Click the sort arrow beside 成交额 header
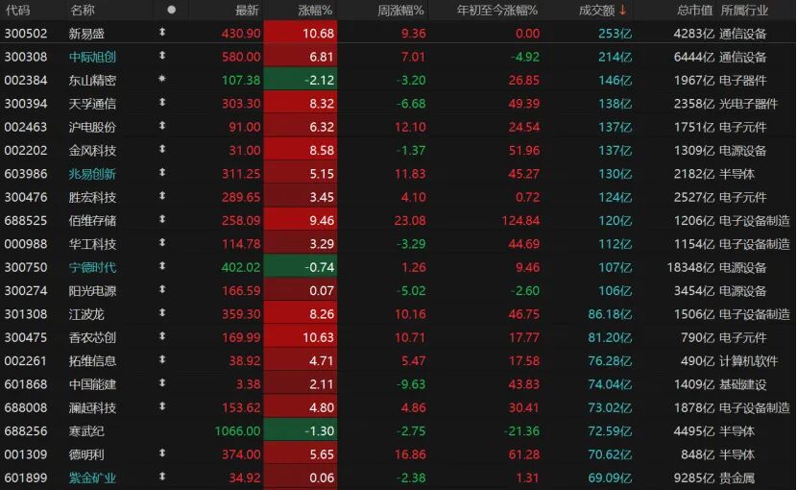 pos(622,10)
